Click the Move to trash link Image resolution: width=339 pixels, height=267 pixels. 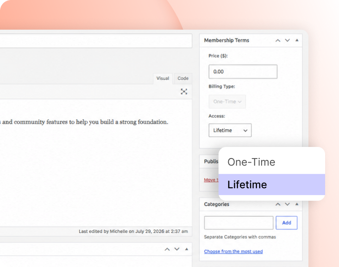click(211, 180)
